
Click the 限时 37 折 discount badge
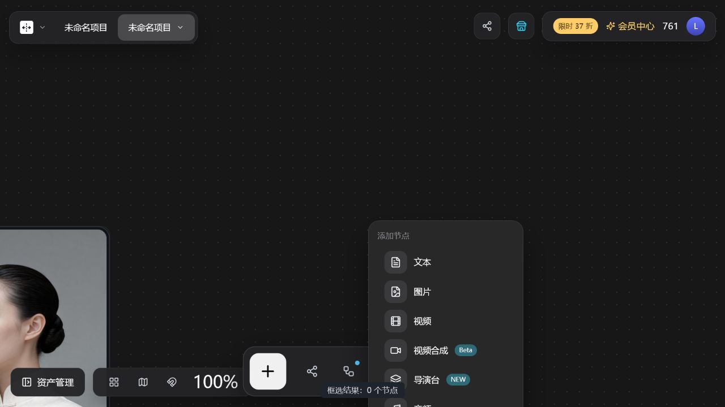[x=575, y=26]
